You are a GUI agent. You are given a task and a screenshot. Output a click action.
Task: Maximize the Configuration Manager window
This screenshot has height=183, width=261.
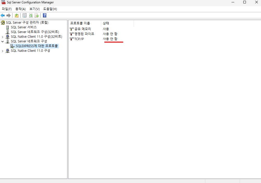245,2
